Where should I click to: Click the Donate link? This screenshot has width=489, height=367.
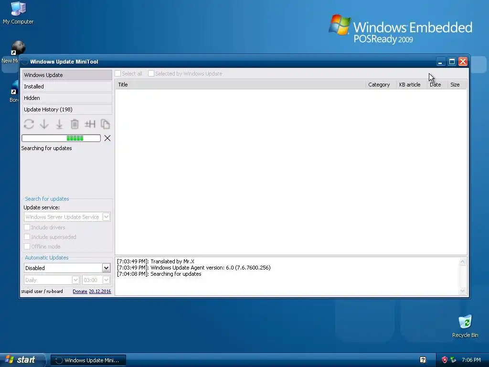tap(80, 291)
